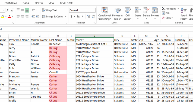The image size is (193, 102).
Task: Decrease the cell indent
Action: pyautogui.click(x=33, y=16)
